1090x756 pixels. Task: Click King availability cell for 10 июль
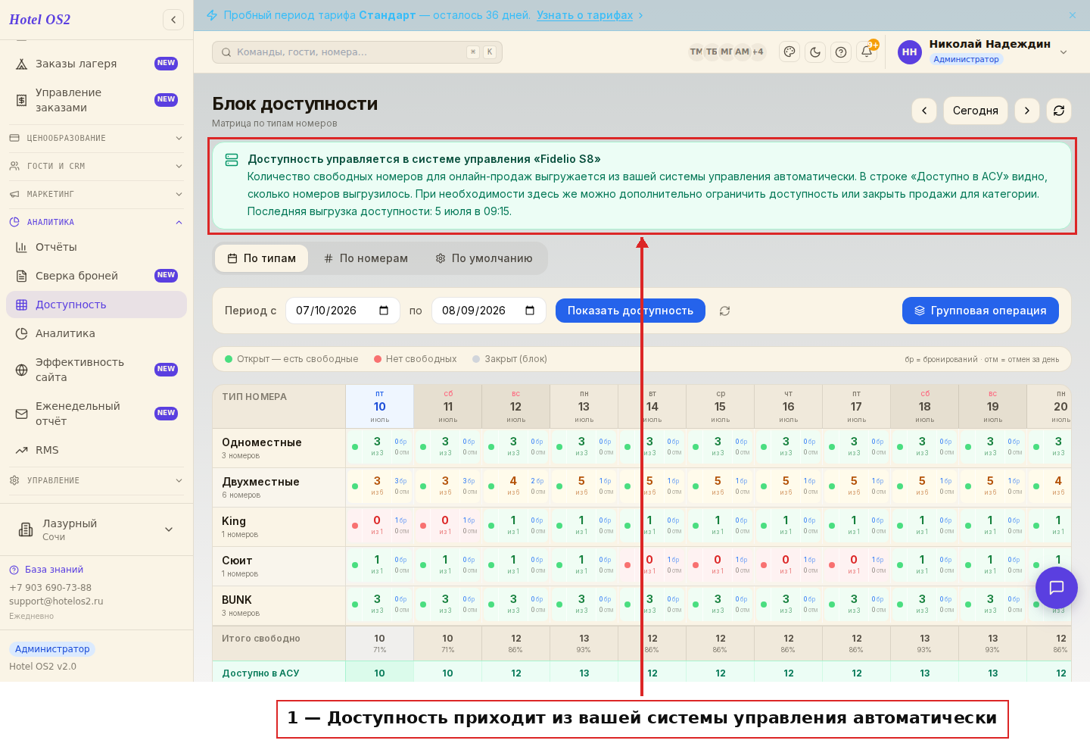[x=379, y=526]
